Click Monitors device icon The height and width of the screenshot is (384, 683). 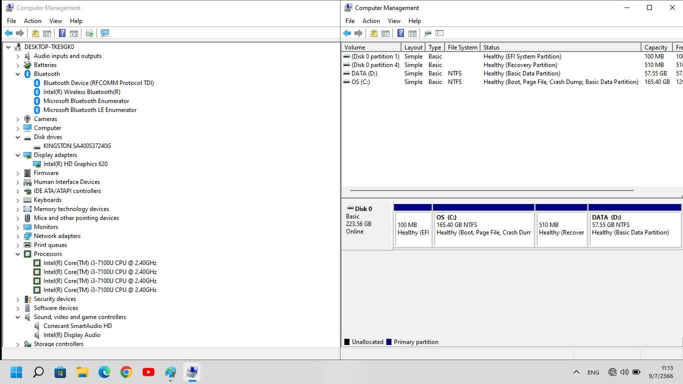[27, 227]
